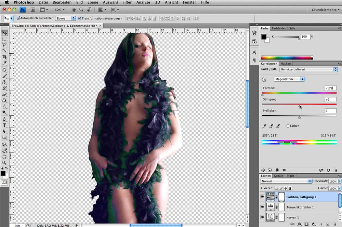
Task: Select the Pen tool
Action: 4,119
